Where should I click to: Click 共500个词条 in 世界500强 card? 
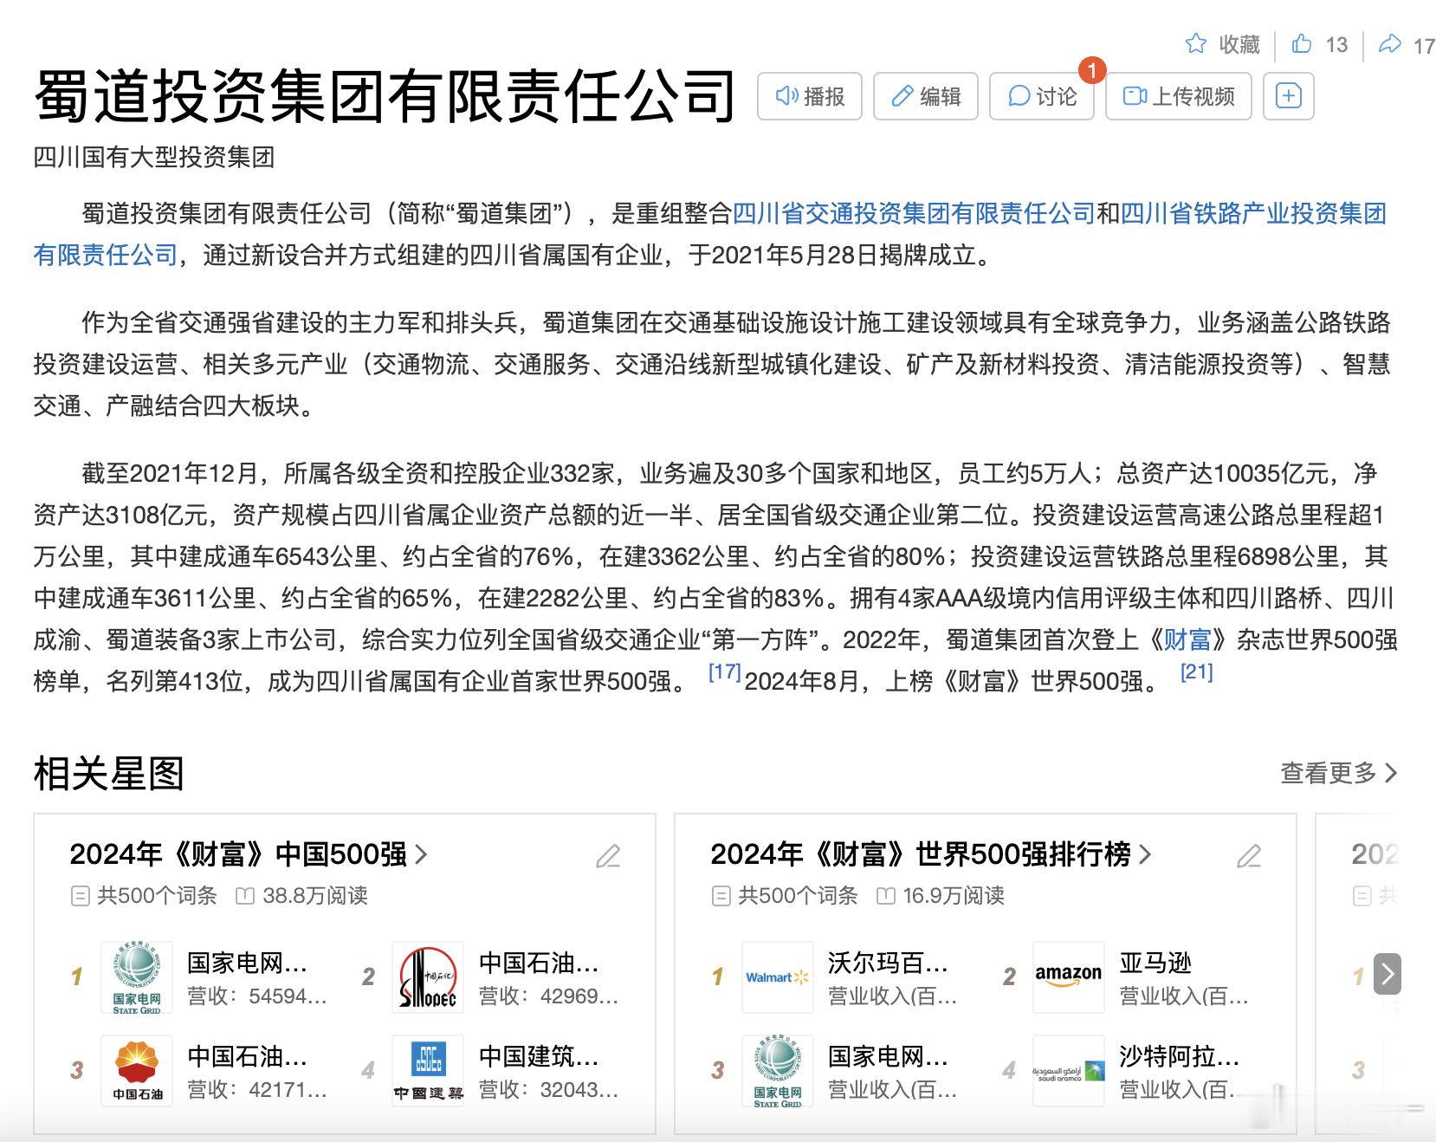click(798, 895)
